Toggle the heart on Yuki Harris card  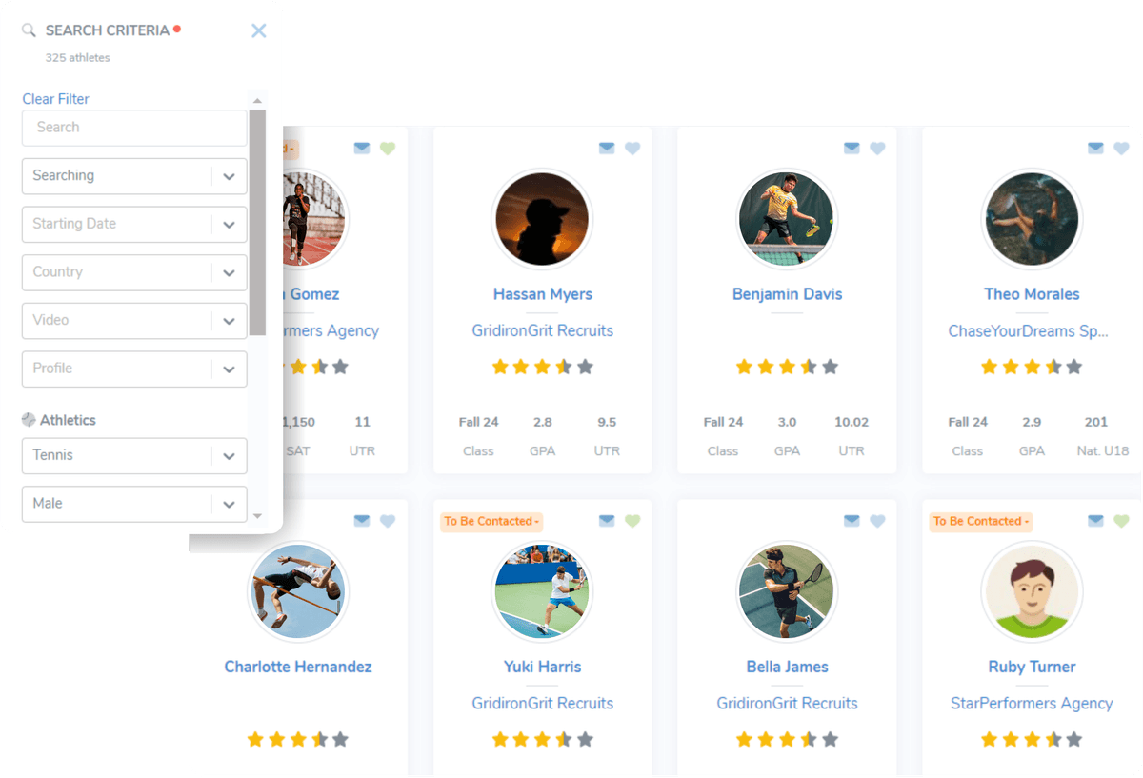coord(632,521)
